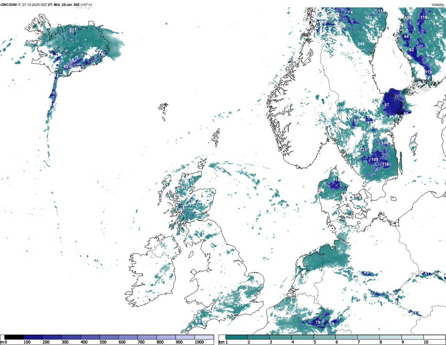Select the 500–600 m legend swatch

(109, 337)
